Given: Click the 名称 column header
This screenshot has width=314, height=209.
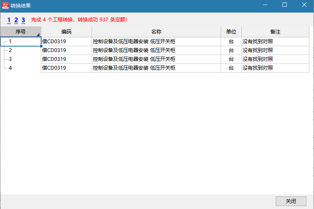Looking at the screenshot, I should pos(156,32).
